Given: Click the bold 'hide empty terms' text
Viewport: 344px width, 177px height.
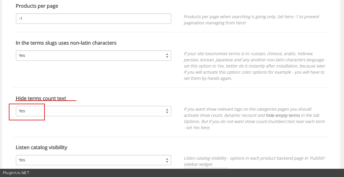Looking at the screenshot, I should click(283, 115).
